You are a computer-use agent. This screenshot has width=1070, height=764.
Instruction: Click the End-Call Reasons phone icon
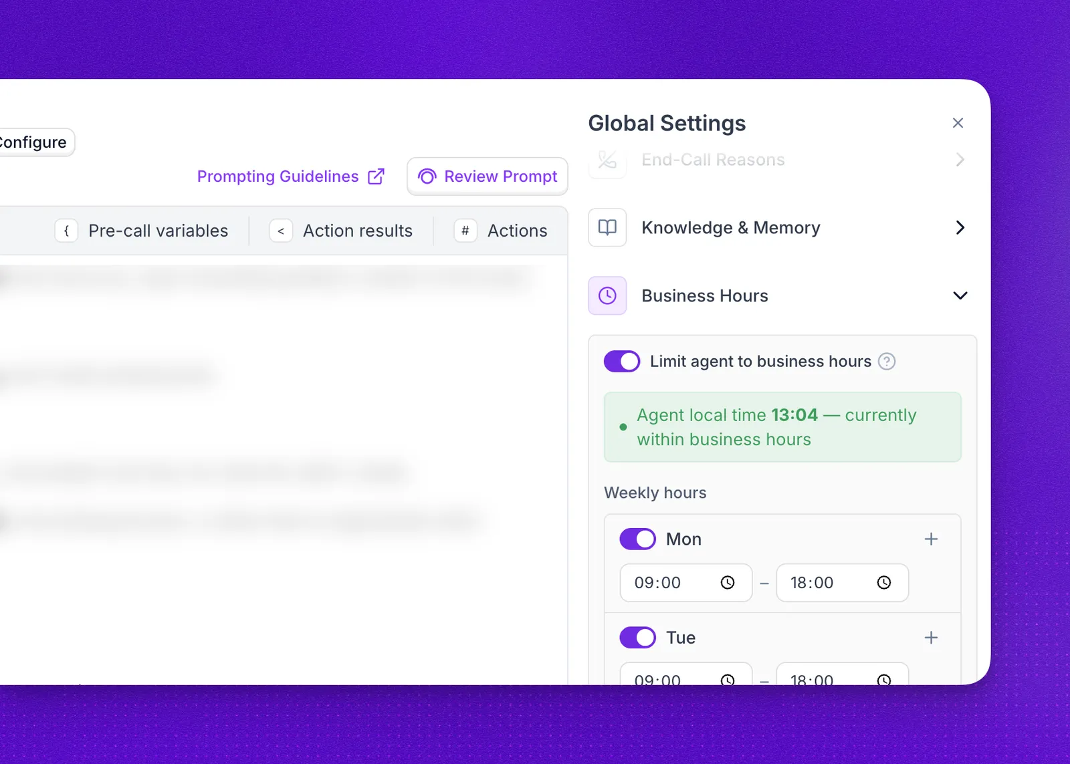607,160
